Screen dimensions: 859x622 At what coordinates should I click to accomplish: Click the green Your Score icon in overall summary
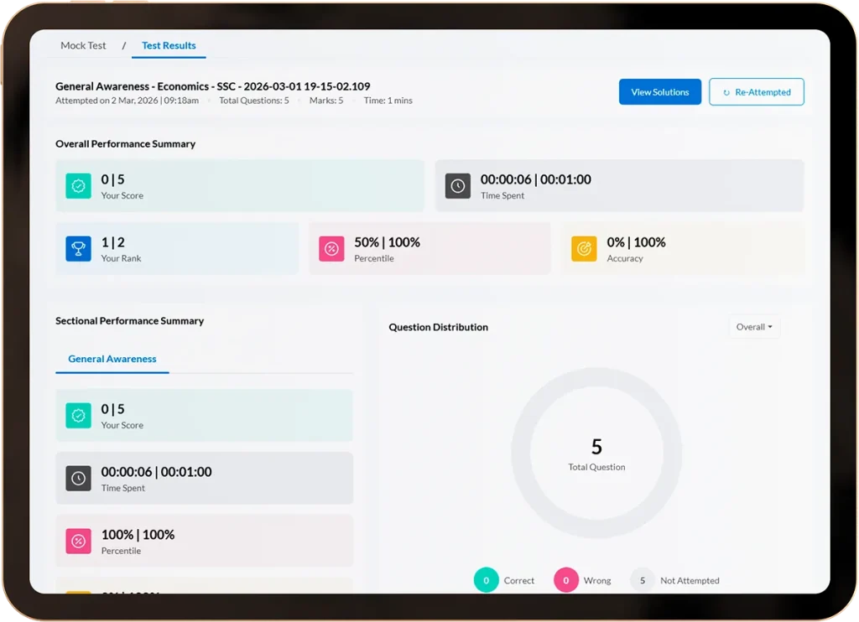(78, 186)
